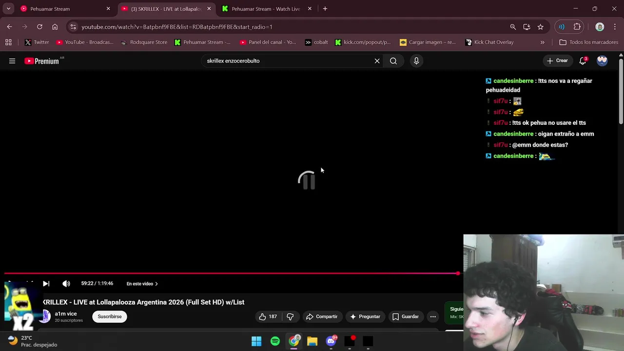Open Todos los marcadores folder

[x=589, y=42]
